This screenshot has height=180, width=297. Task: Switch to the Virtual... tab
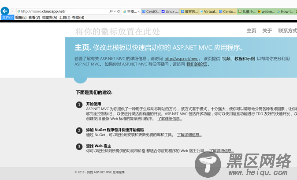click(208, 11)
